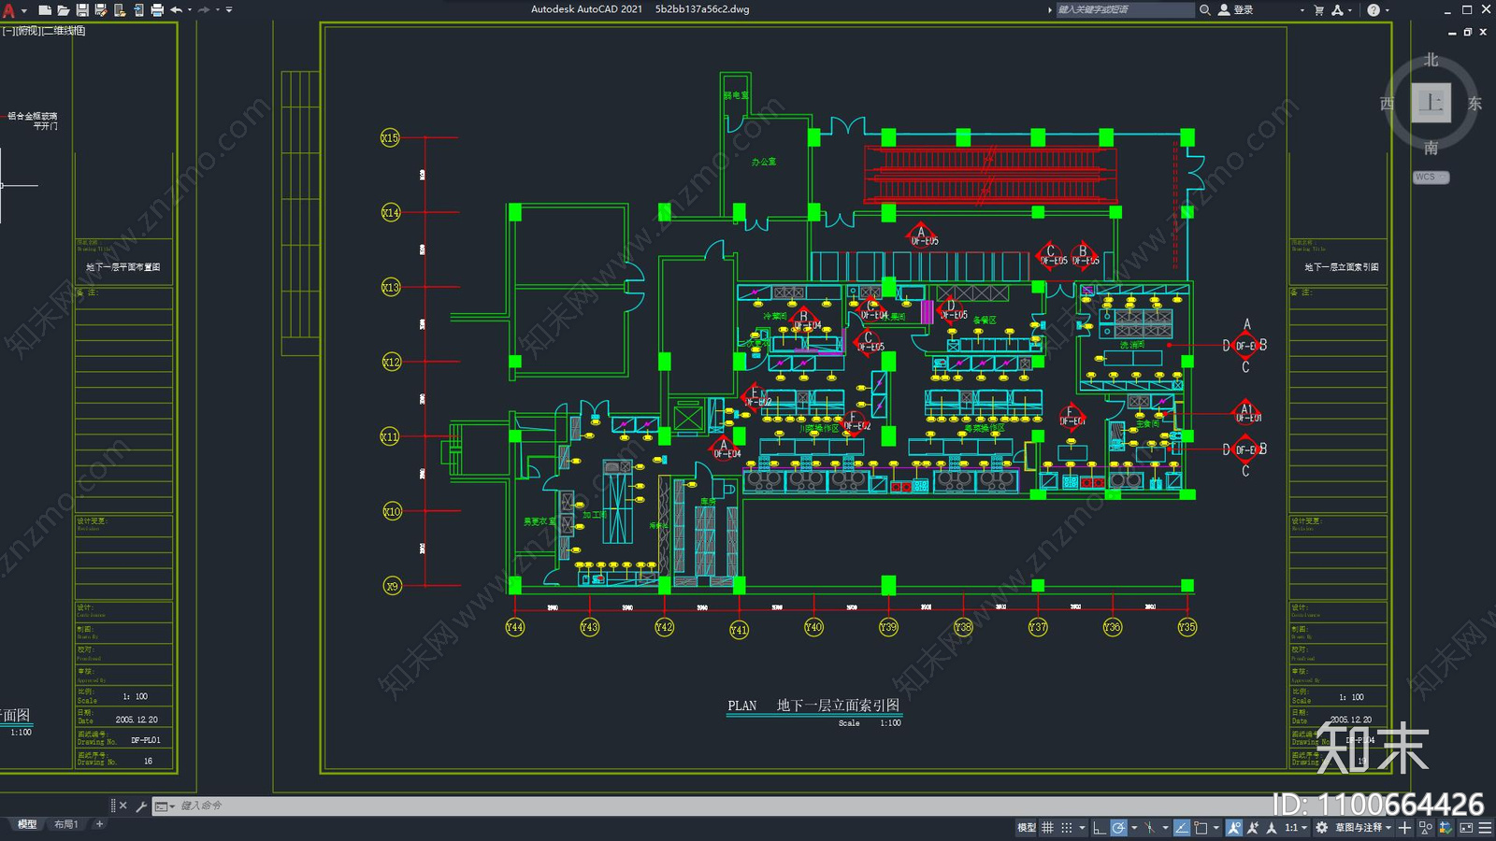Image resolution: width=1496 pixels, height=841 pixels.
Task: Click the Redo arrow icon
Action: tap(204, 10)
